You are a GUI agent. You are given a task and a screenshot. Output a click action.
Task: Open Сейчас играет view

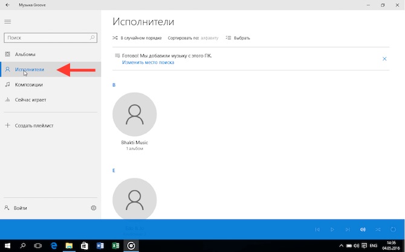click(x=50, y=99)
